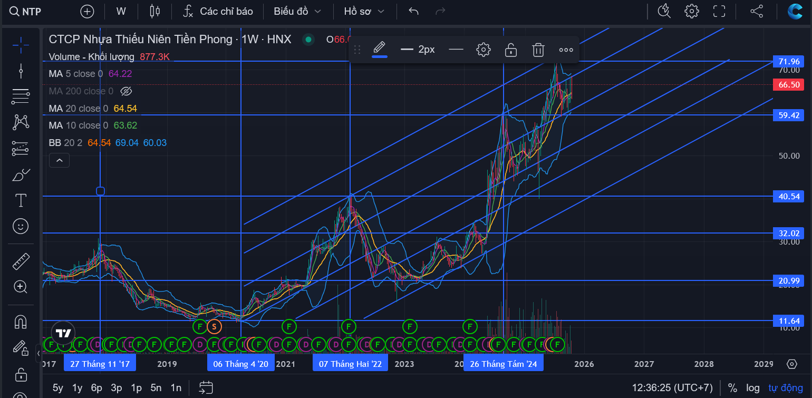812x398 pixels.
Task: Open the quick search lightning icon
Action: click(664, 11)
